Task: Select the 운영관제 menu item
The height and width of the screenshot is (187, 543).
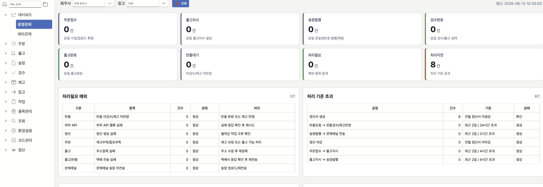Action: (x=34, y=24)
